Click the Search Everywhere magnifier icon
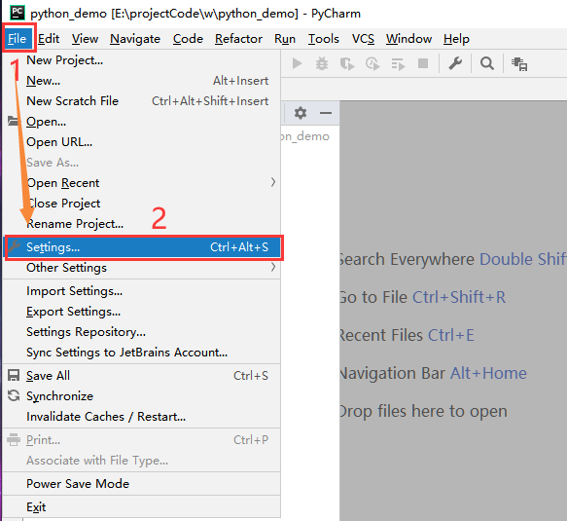Viewport: 567px width, 521px height. tap(487, 63)
